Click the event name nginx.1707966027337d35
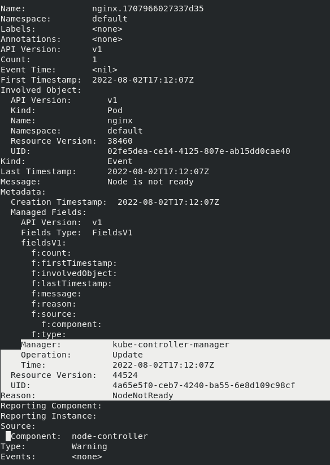This screenshot has width=330, height=465. (148, 8)
